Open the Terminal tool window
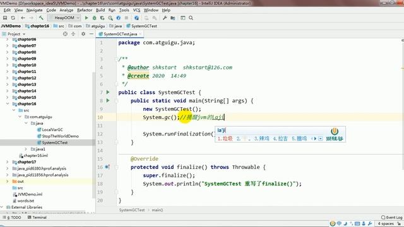 [37, 218]
